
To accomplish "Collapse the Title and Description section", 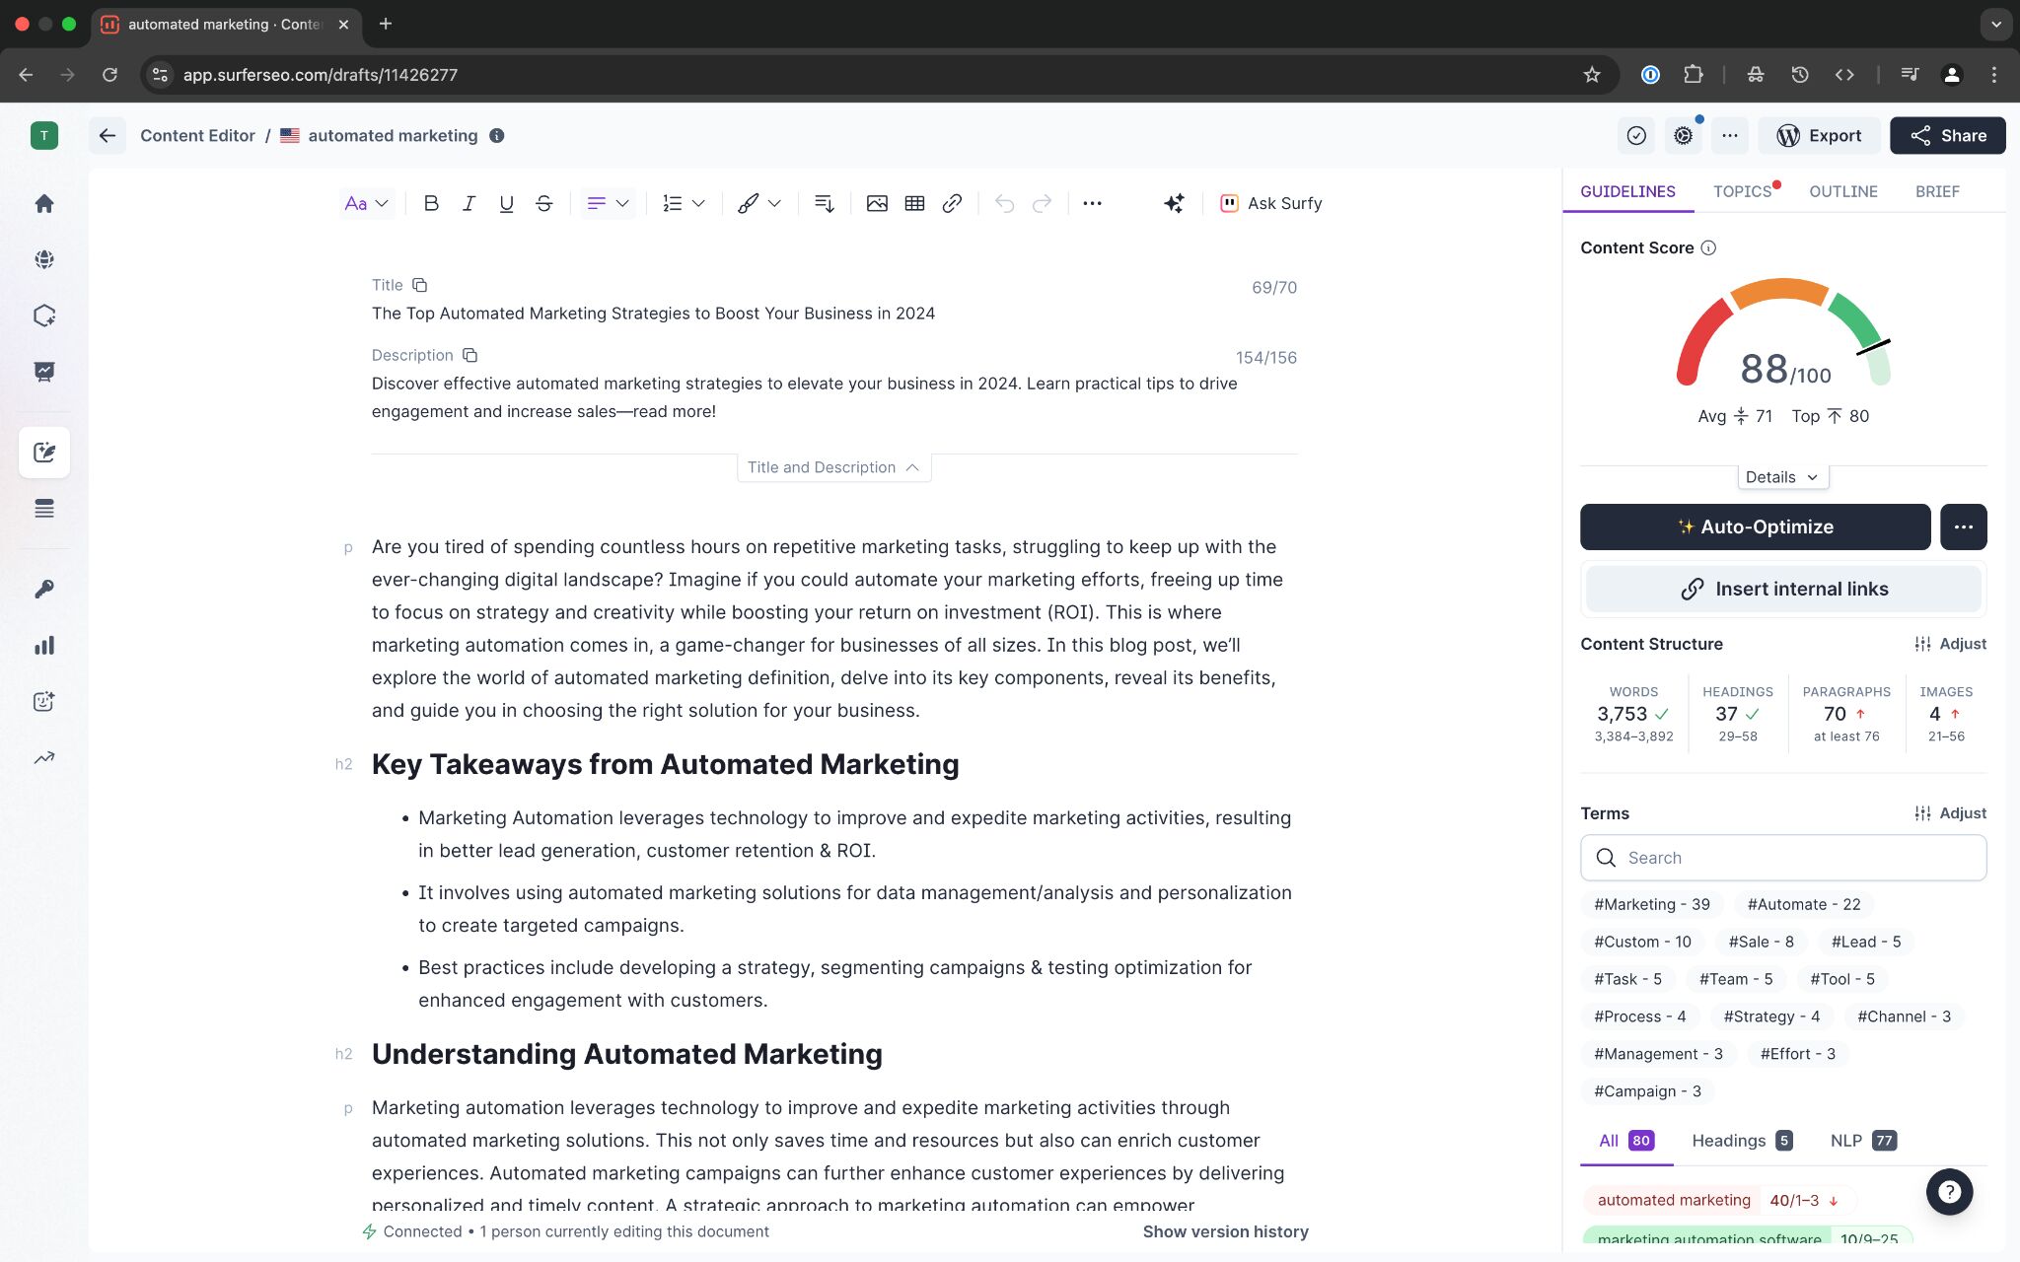I will coord(833,467).
